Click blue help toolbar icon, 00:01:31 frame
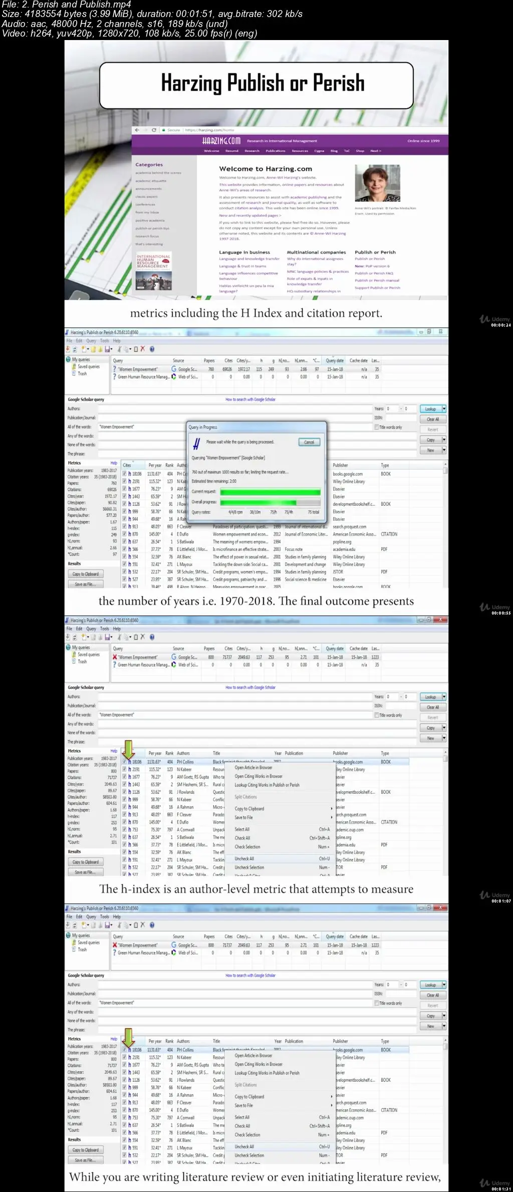The image size is (513, 1192). (152, 925)
